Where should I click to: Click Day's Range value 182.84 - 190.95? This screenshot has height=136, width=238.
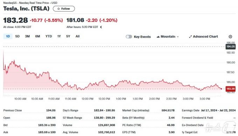click(104, 110)
